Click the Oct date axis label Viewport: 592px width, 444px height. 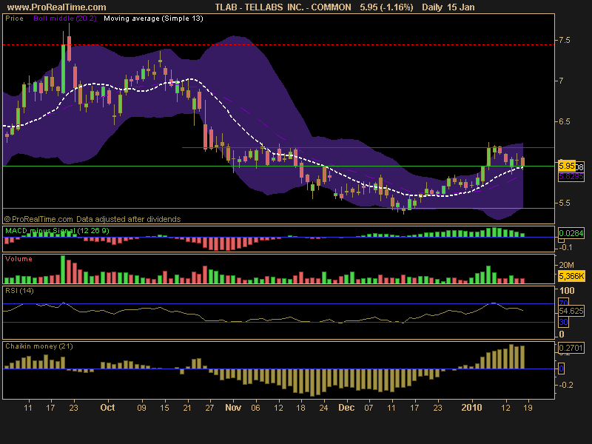click(x=107, y=408)
